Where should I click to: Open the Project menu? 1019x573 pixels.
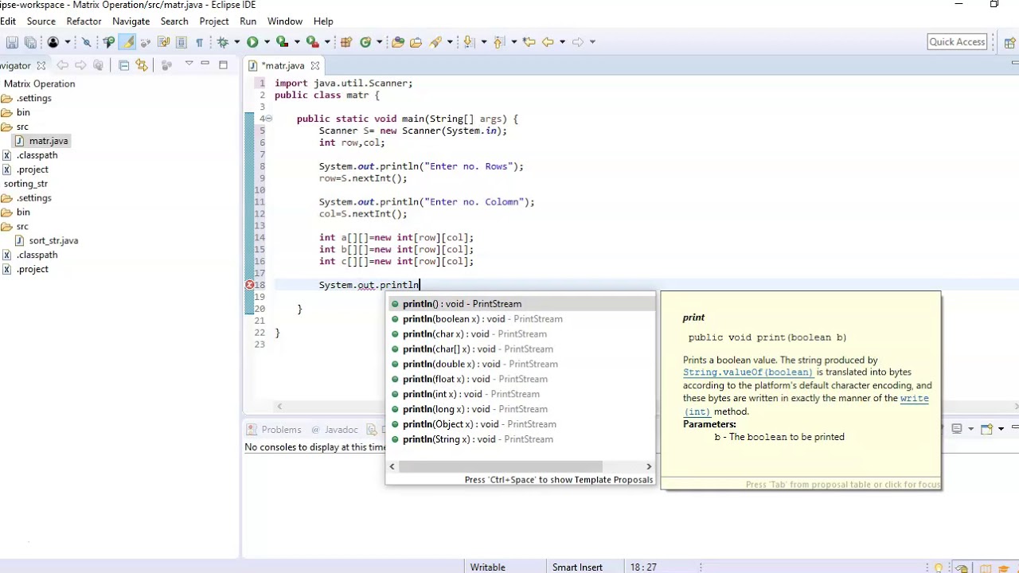213,21
